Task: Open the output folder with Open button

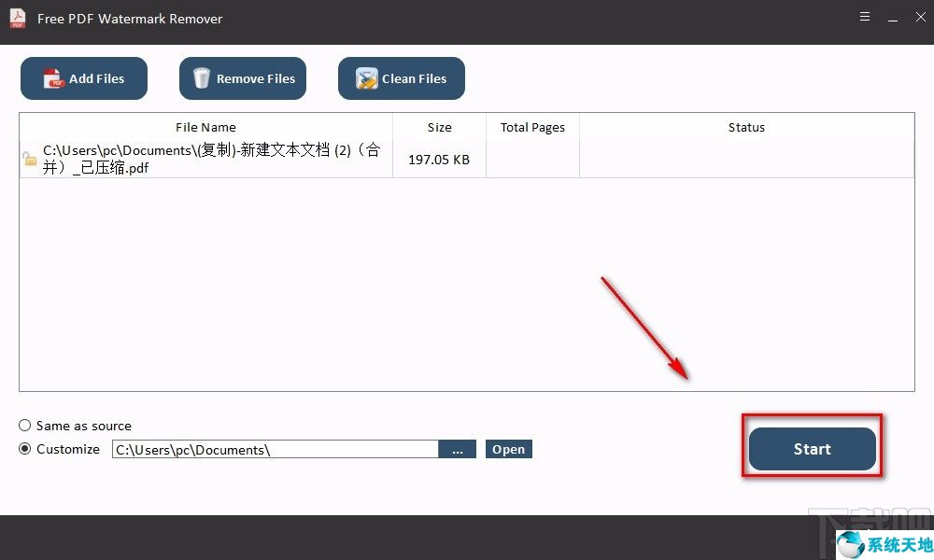Action: click(509, 449)
